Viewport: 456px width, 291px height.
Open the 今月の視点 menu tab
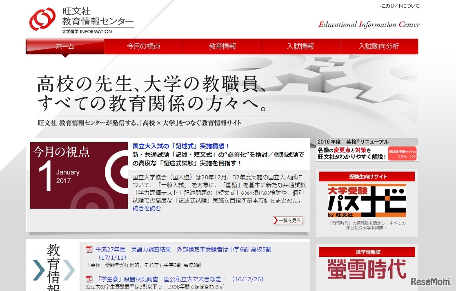coord(144,46)
